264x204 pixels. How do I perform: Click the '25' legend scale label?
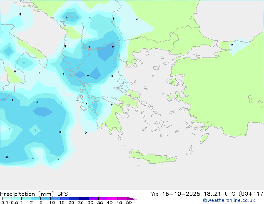[81, 202]
